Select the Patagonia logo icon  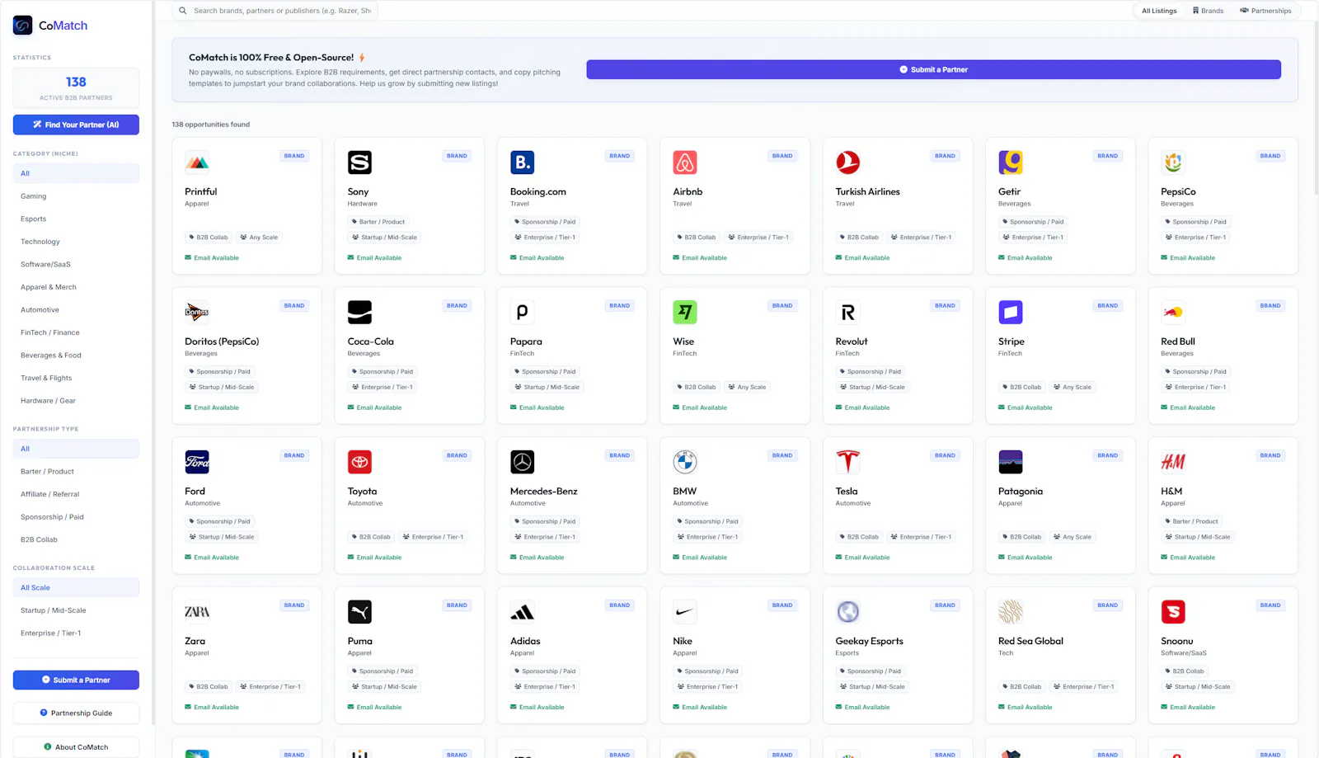point(1011,462)
